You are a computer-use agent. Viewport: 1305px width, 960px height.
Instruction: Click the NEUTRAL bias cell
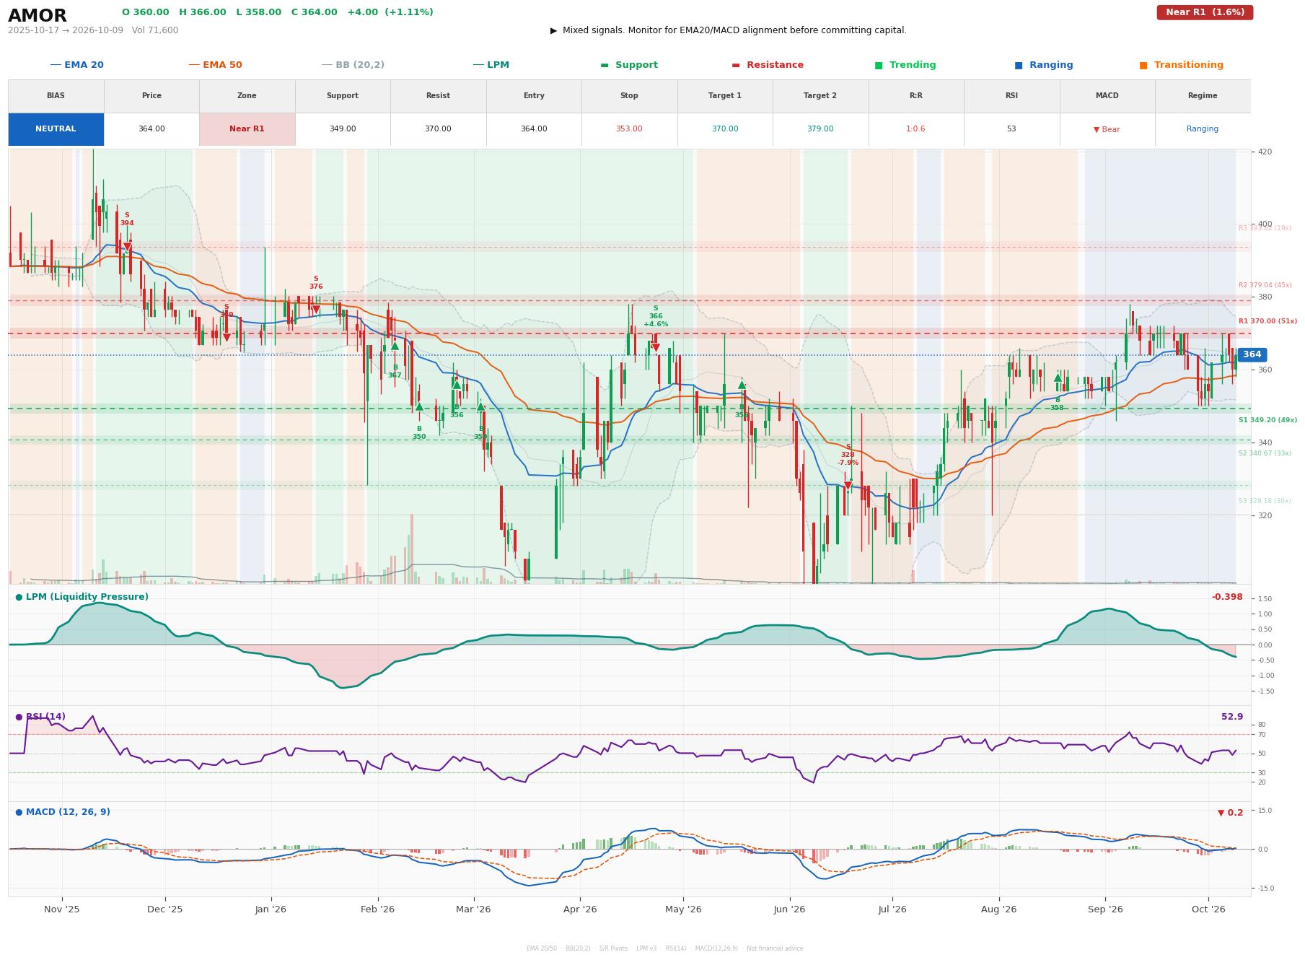point(56,129)
